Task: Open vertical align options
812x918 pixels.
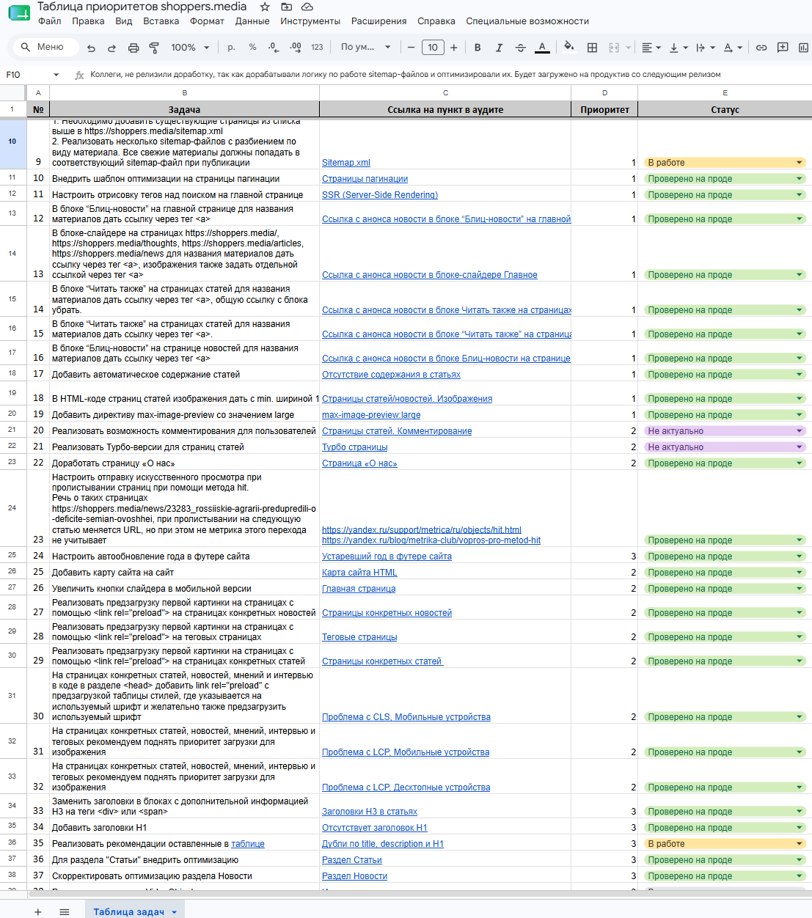Action: (x=679, y=48)
